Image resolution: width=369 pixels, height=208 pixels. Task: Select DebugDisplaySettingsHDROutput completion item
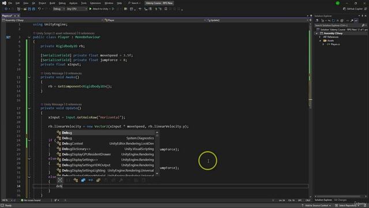106,165
